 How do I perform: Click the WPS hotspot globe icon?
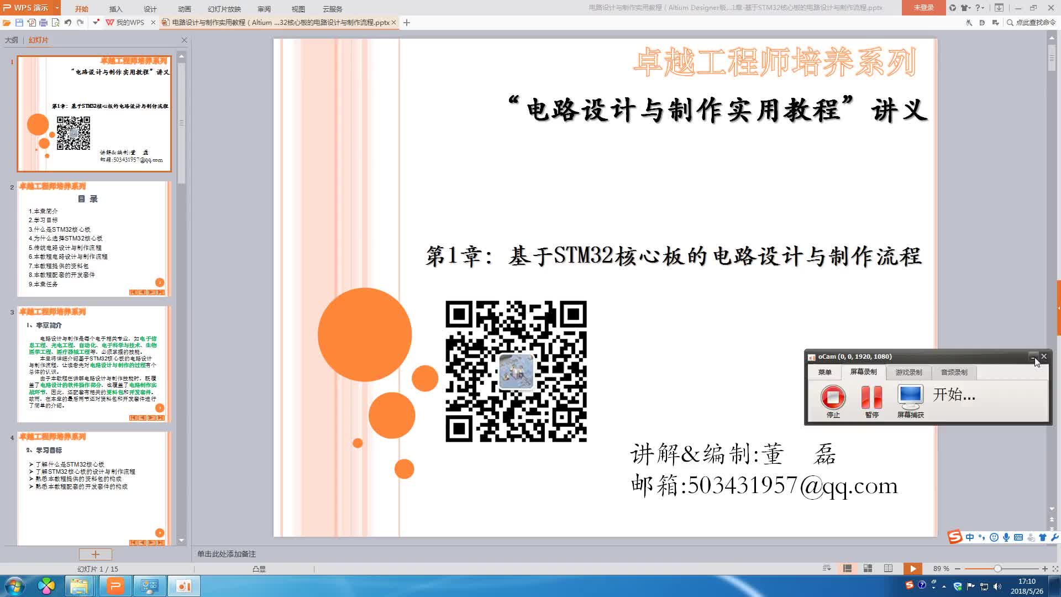point(953,8)
